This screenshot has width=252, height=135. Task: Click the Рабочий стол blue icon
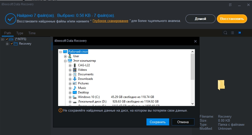[x=65, y=52]
